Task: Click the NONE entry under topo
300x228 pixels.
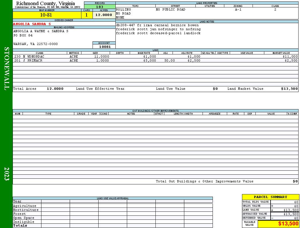Action: click(x=120, y=17)
